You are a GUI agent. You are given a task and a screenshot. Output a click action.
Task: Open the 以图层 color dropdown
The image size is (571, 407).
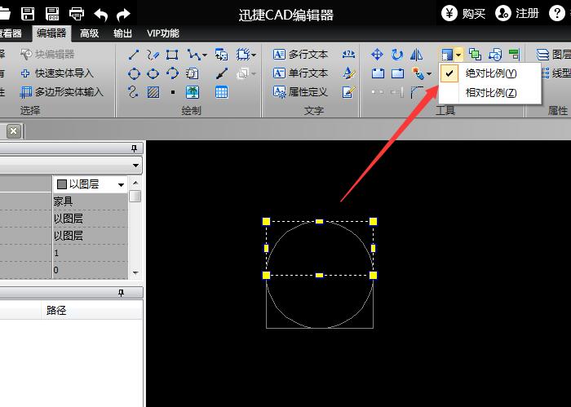coord(122,184)
